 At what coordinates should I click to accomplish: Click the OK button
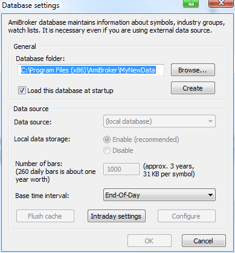pos(149,241)
